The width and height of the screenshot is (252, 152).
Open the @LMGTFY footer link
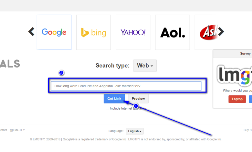coord(17,130)
